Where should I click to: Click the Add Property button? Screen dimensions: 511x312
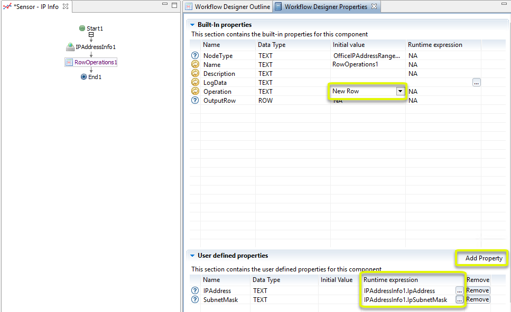[484, 258]
